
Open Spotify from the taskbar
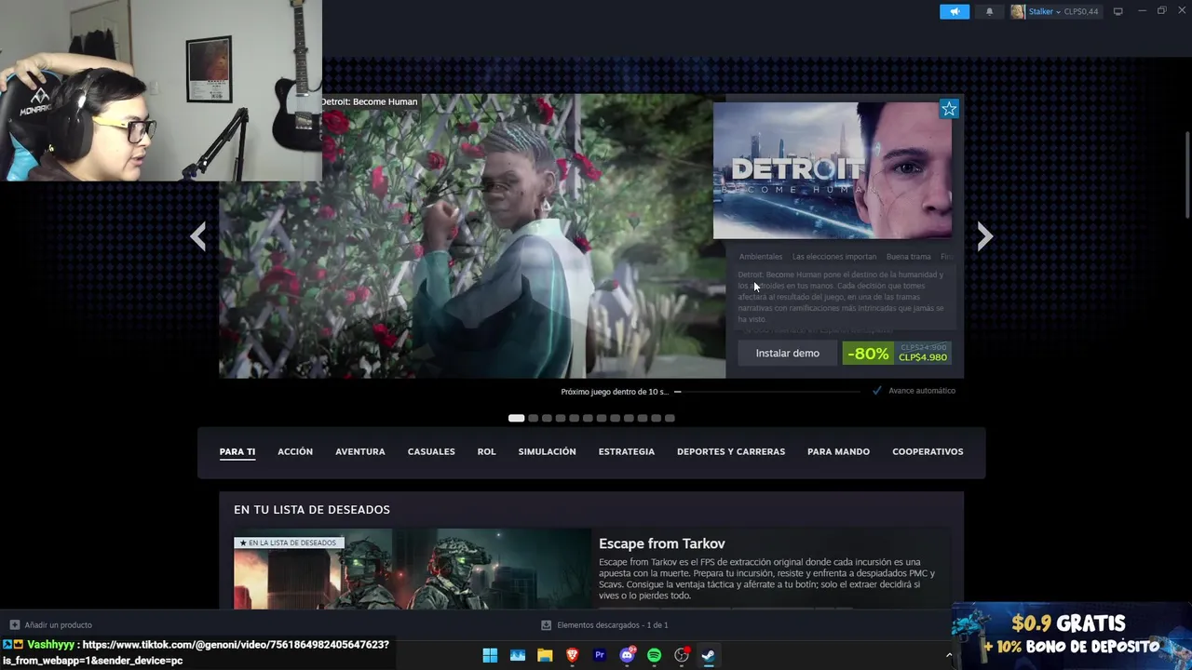click(654, 655)
